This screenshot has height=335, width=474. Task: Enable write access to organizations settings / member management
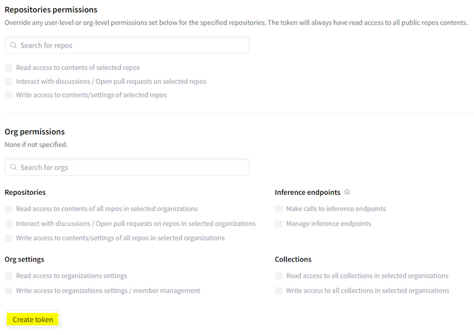point(9,291)
